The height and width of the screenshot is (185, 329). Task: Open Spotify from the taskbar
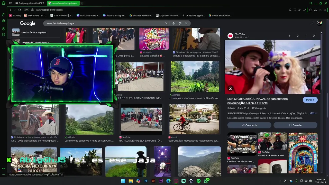click(x=198, y=181)
